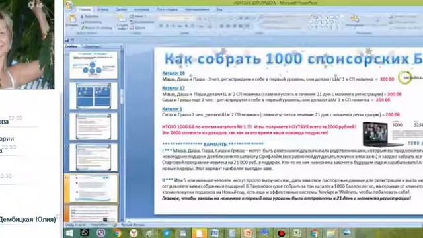Click the spell check status bar icon
Image resolution: width=423 pixels, height=238 pixels.
pos(114,225)
